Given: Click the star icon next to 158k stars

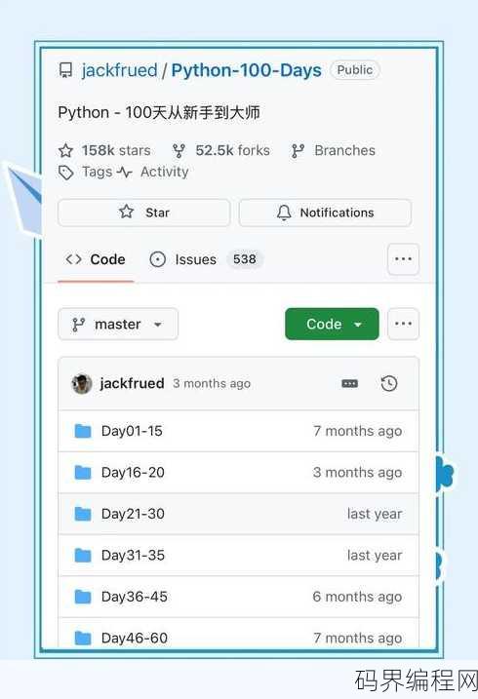Looking at the screenshot, I should (65, 151).
